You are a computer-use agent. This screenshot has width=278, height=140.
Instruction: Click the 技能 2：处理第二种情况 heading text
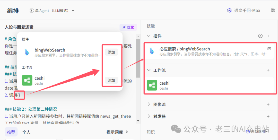31,109
